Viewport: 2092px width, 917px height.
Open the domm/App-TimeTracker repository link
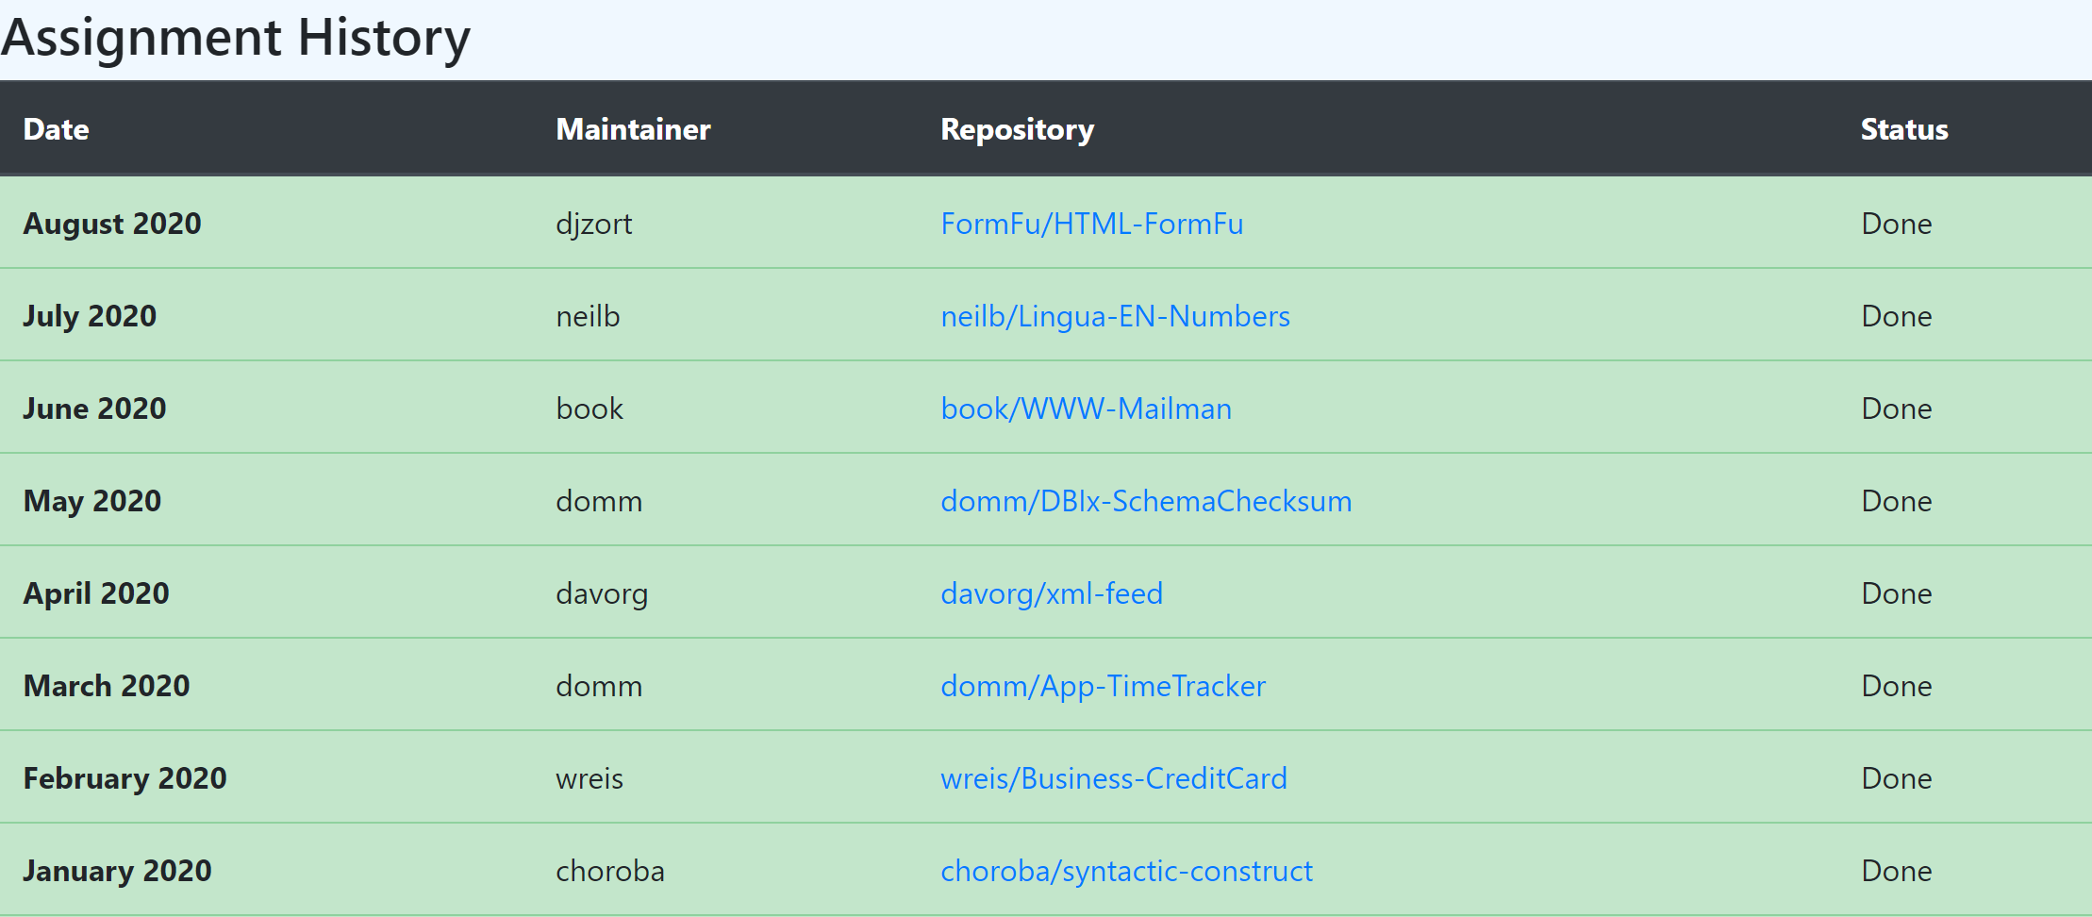[x=1103, y=686]
